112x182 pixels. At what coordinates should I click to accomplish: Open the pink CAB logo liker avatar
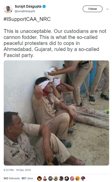coord(72,178)
